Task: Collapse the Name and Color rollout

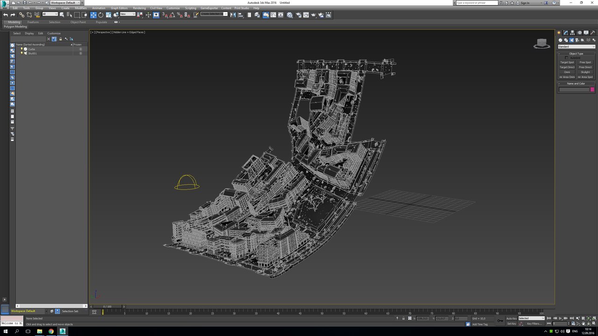Action: click(x=576, y=84)
